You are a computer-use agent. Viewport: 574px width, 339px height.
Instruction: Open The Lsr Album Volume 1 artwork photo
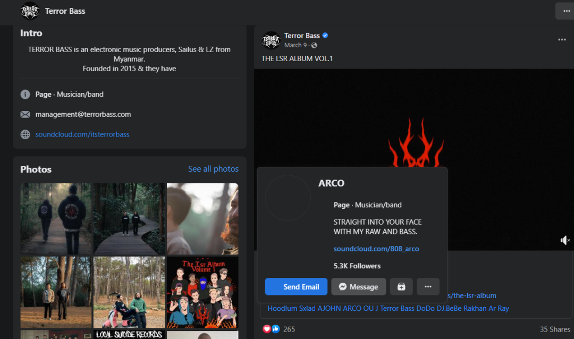[203, 292]
